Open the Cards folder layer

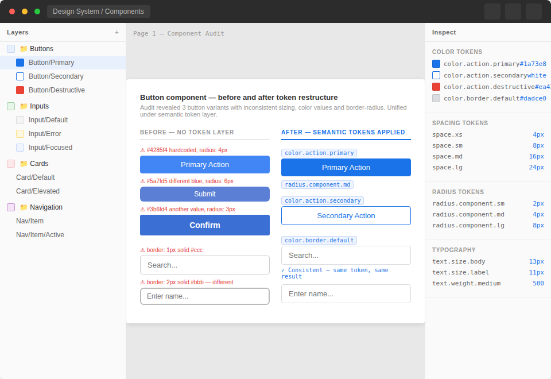63,164
